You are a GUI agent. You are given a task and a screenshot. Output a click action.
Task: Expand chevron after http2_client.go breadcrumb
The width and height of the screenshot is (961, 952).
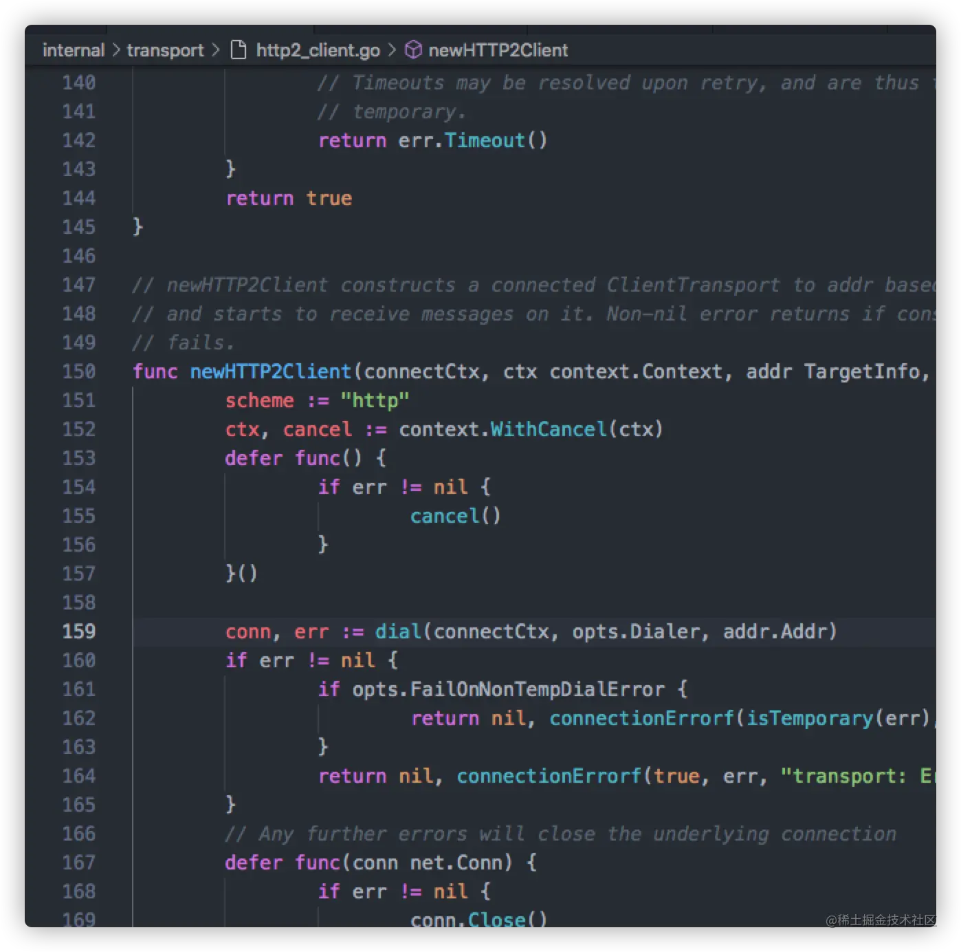click(x=392, y=50)
